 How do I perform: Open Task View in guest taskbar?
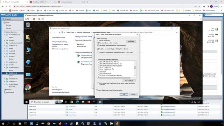66,102
